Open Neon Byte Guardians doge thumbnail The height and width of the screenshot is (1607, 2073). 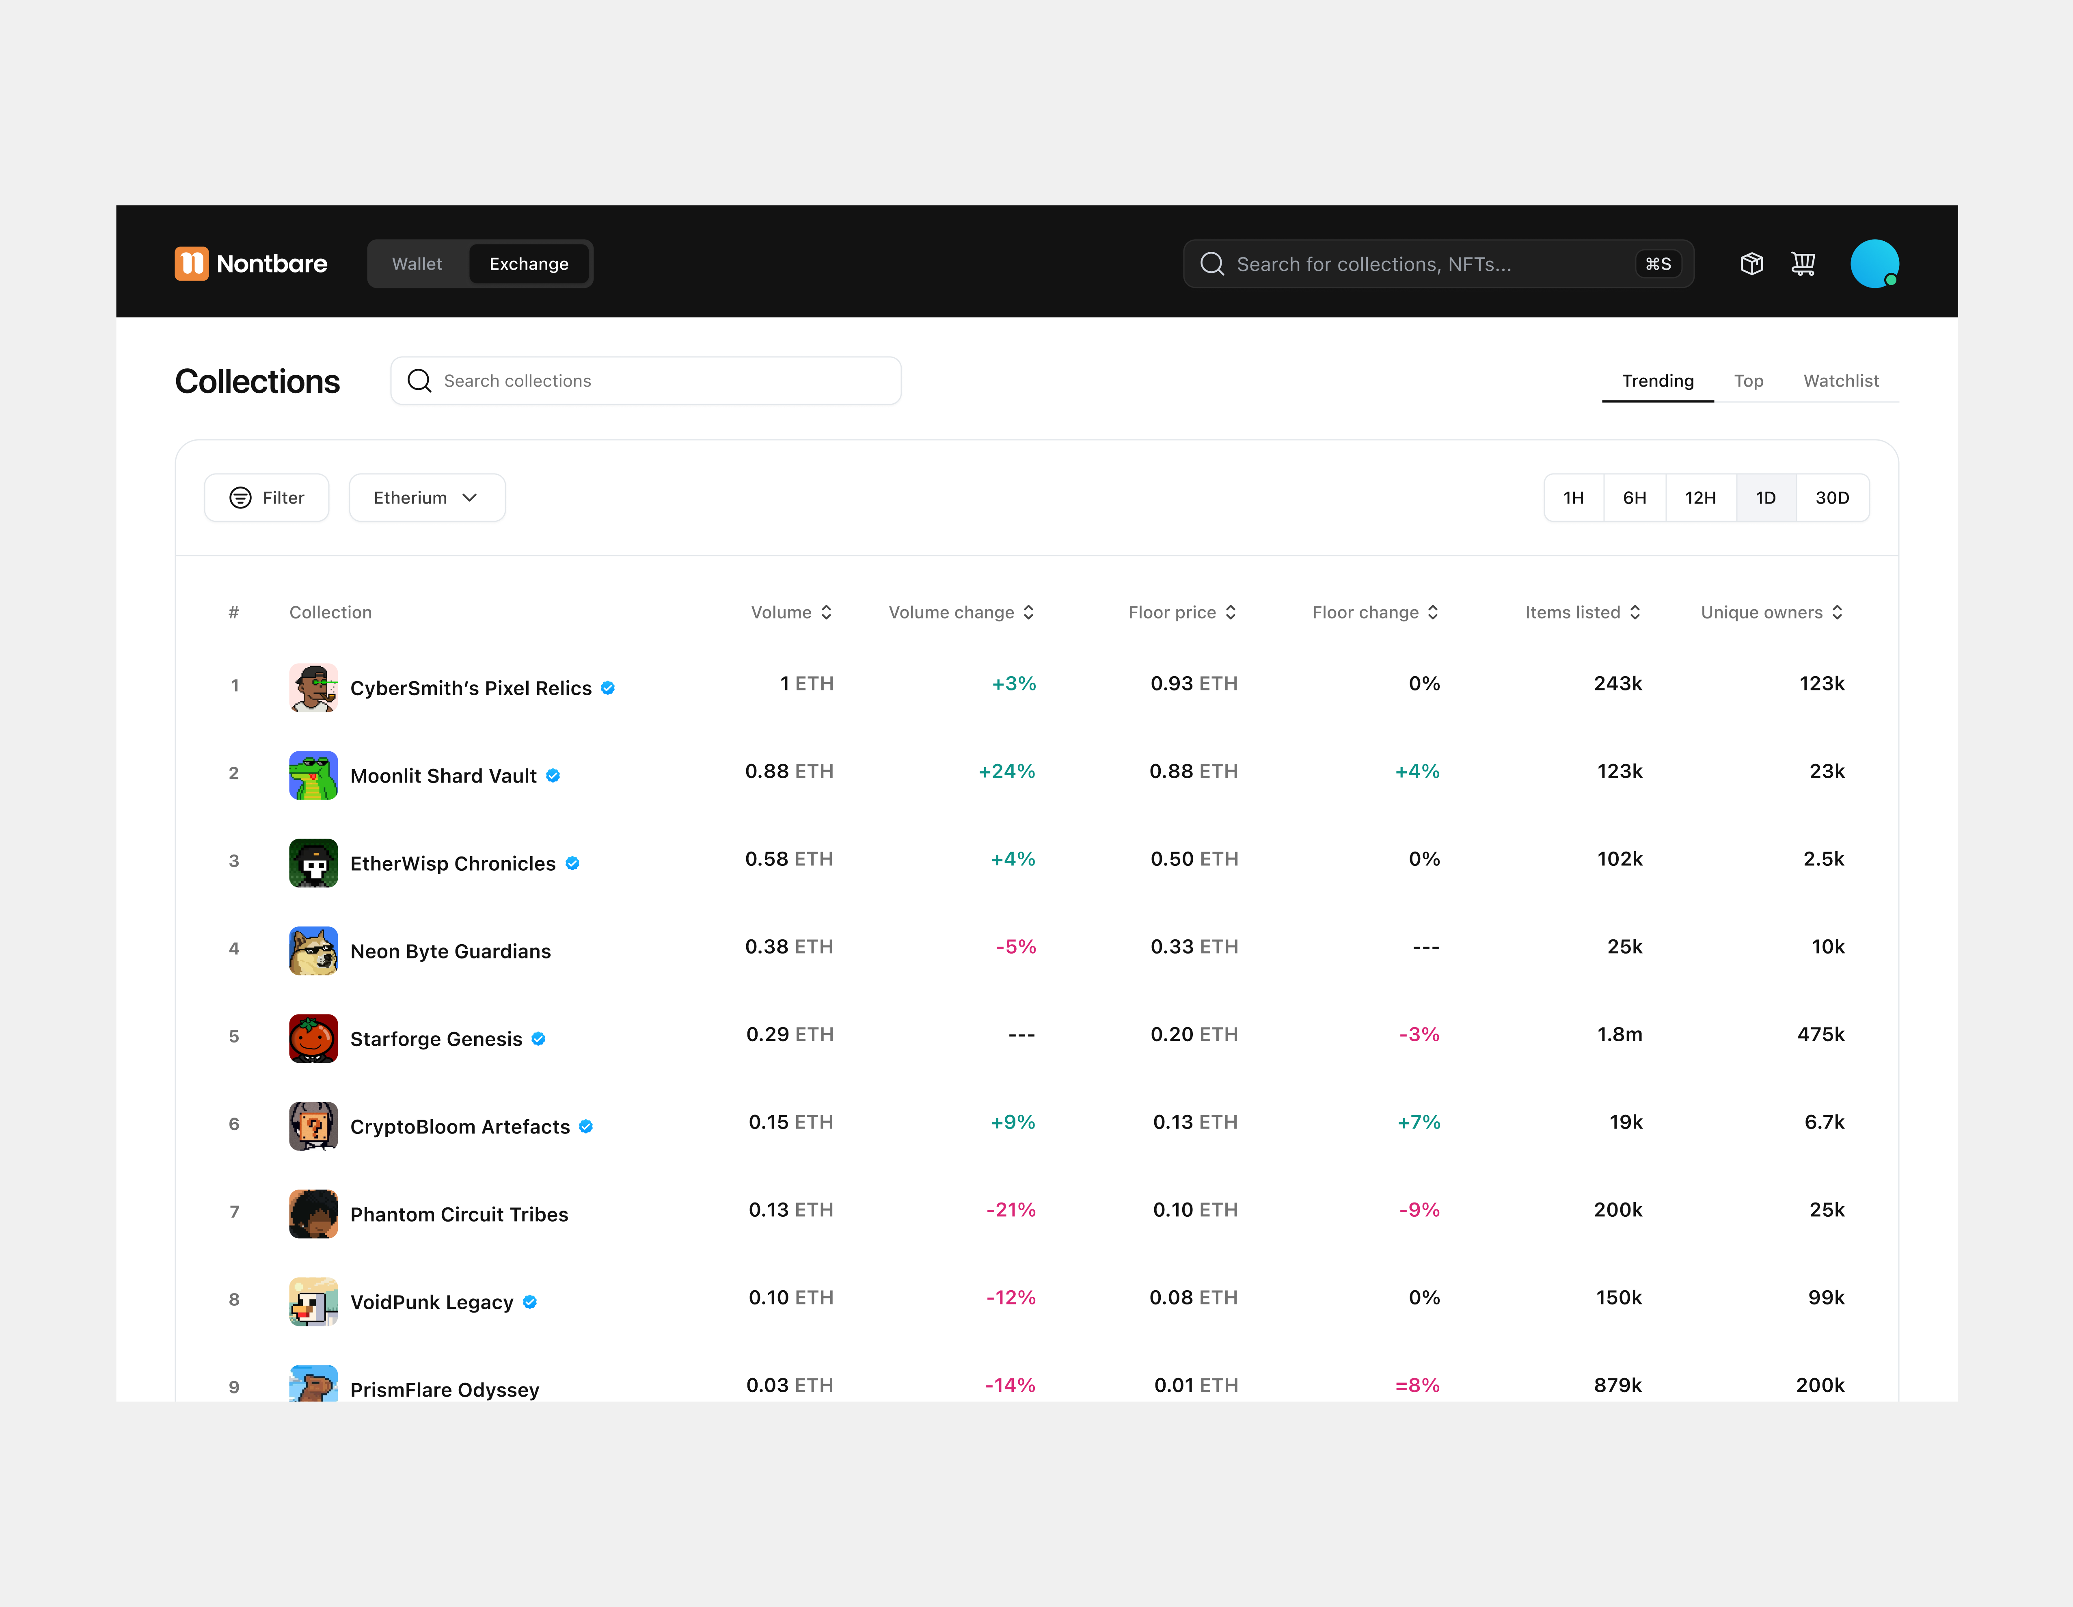tap(313, 951)
